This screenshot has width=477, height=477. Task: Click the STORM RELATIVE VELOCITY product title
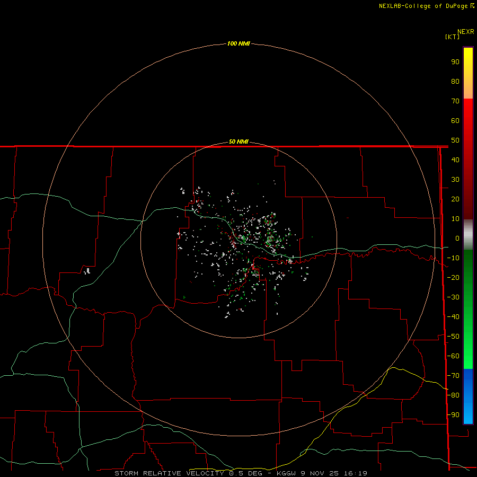169,473
